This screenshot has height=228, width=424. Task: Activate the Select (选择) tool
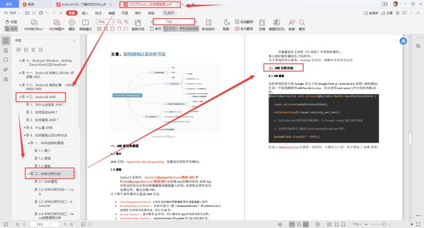[x=11, y=28]
